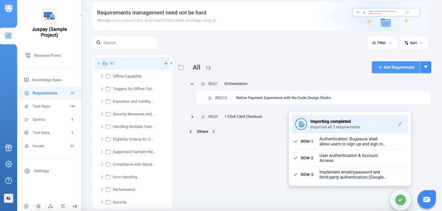
Task: Collapse the REQ1 Orchestration row
Action: (x=192, y=84)
